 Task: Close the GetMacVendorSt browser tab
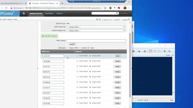25,3
